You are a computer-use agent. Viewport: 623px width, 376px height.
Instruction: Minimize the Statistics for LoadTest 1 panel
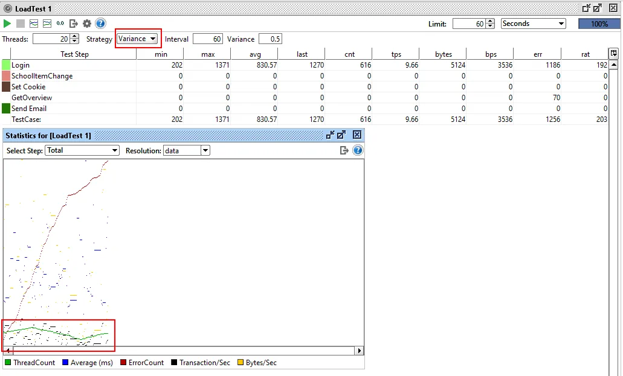tap(330, 135)
